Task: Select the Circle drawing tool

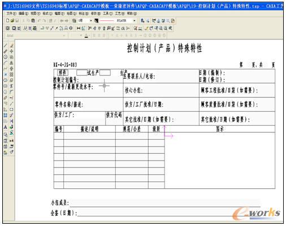Action: pos(6,57)
